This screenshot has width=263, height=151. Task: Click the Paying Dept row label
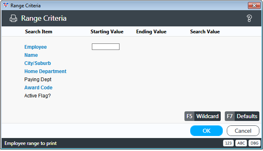pos(38,80)
